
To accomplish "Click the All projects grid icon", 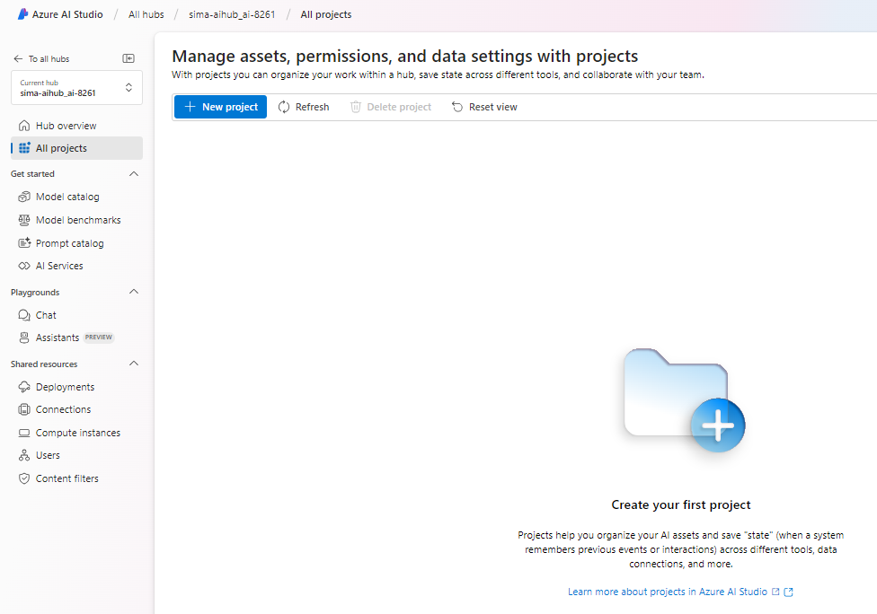I will (x=24, y=148).
